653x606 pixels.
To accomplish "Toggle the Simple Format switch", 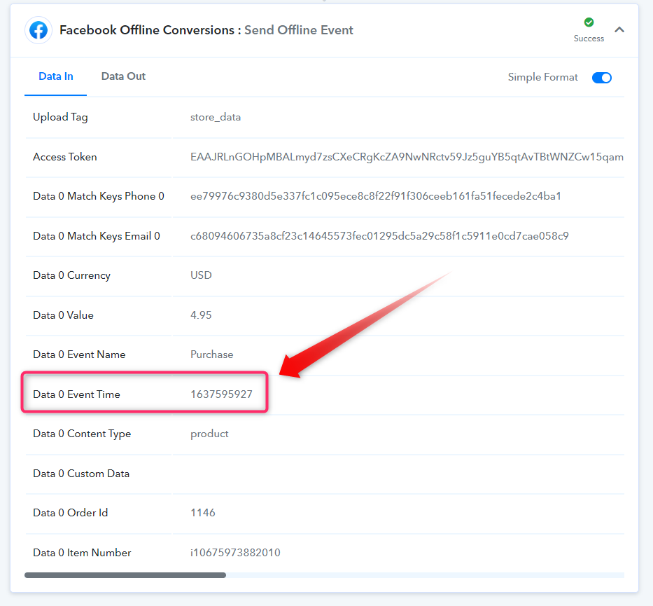I will click(601, 78).
